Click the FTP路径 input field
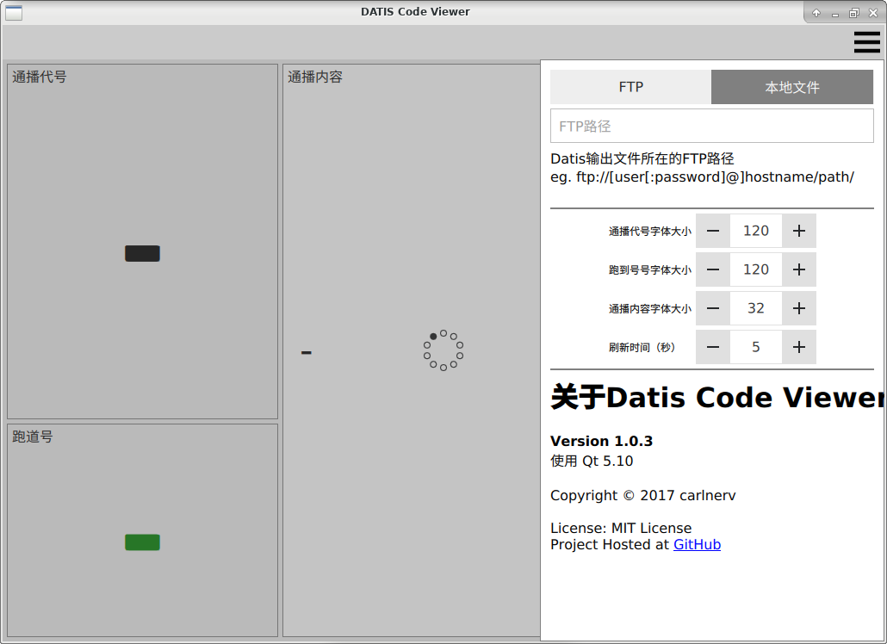This screenshot has width=887, height=644. [711, 126]
